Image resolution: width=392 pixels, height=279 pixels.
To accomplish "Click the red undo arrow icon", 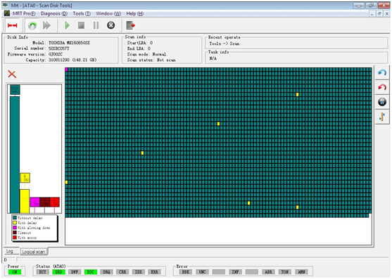I will tap(382, 87).
